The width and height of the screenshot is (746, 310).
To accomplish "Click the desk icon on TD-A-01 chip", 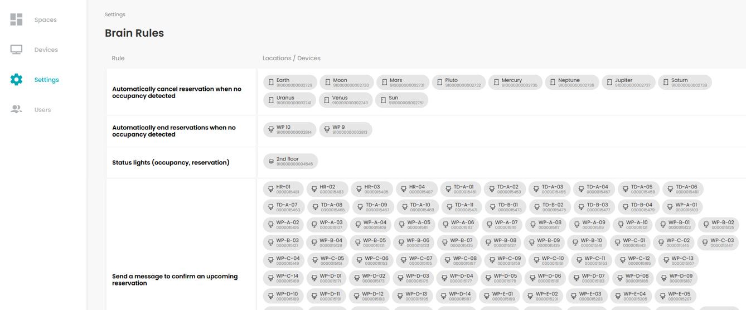I will [448, 190].
